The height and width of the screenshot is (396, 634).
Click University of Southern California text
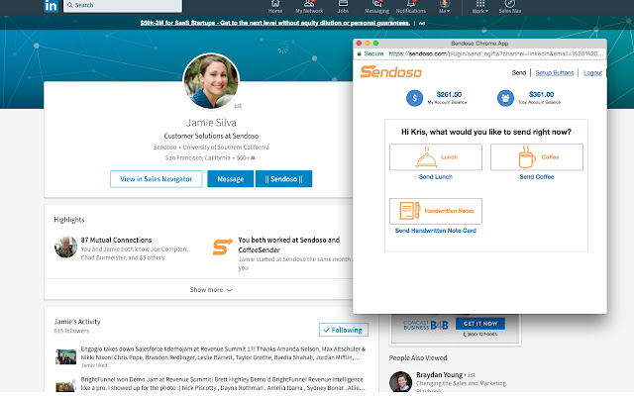(x=226, y=148)
